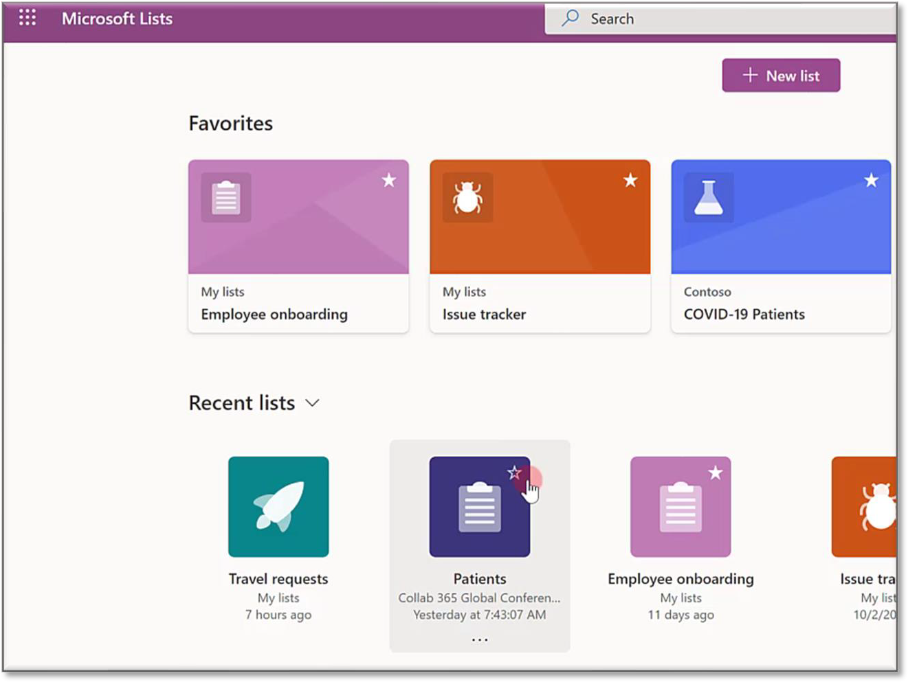Screen dimensions: 908x682
Task: Click the Patients label text
Action: (x=480, y=579)
